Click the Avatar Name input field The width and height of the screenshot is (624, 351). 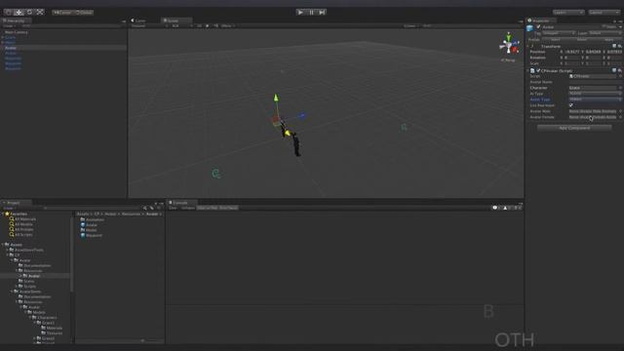(595, 82)
